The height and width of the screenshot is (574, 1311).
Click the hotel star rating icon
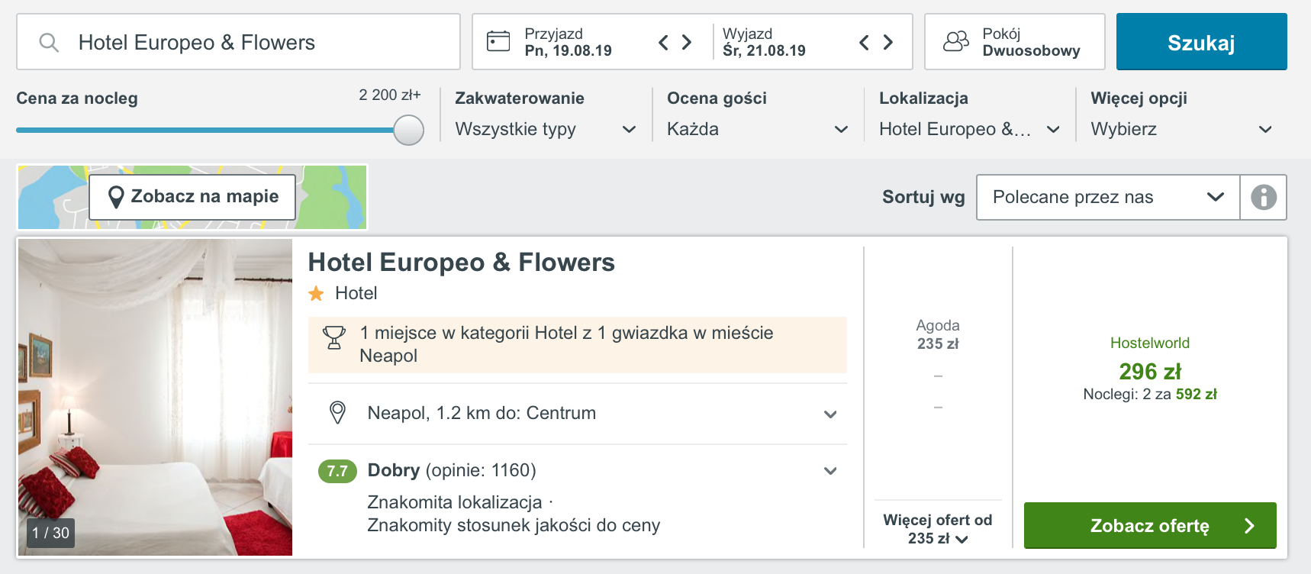point(316,293)
